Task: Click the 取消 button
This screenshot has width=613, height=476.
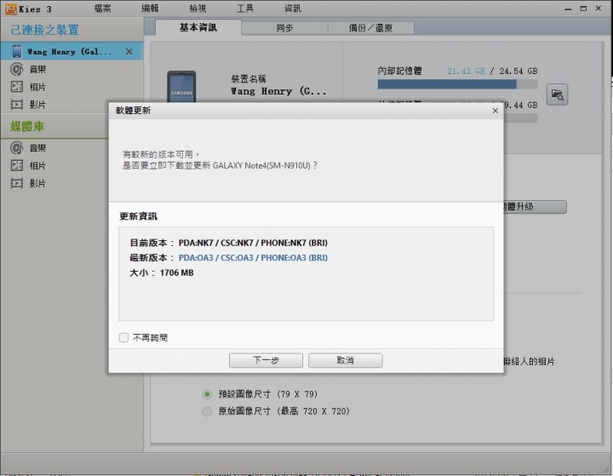Action: click(345, 360)
